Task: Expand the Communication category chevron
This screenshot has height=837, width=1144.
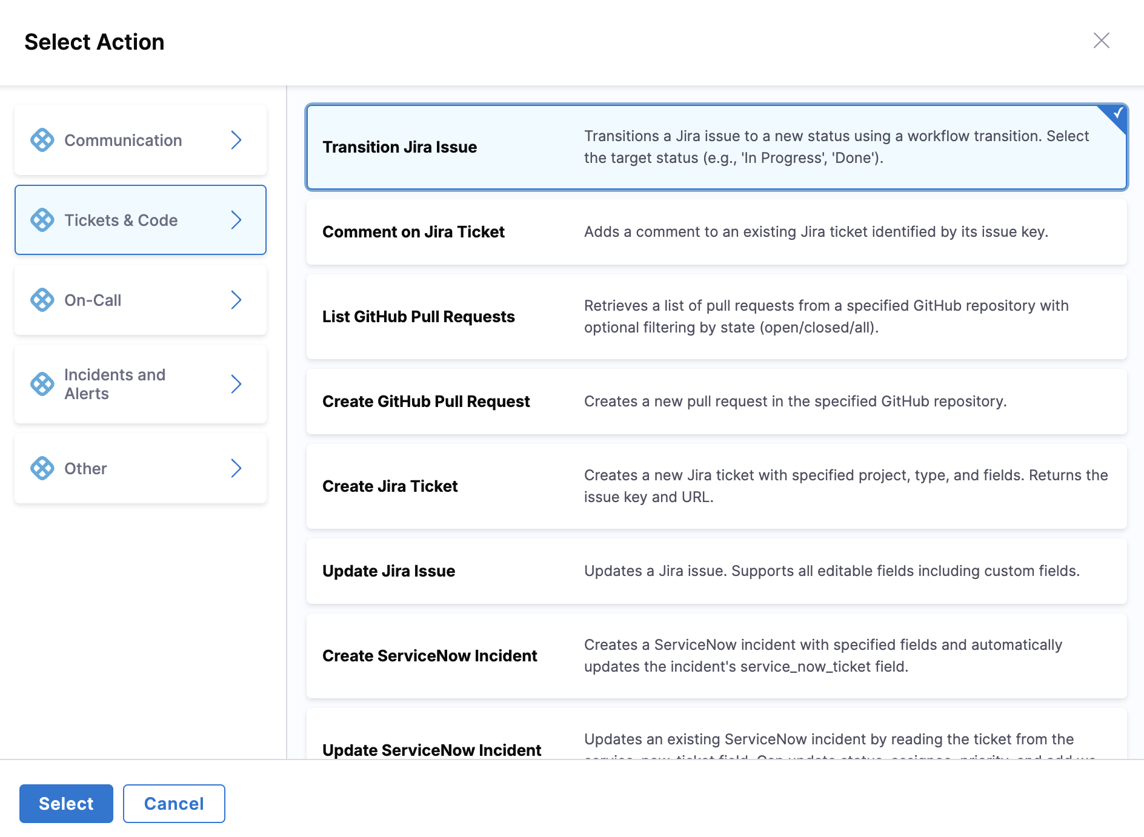Action: (236, 140)
